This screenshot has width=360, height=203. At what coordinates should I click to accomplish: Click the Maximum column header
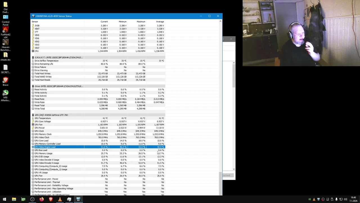pos(141,22)
